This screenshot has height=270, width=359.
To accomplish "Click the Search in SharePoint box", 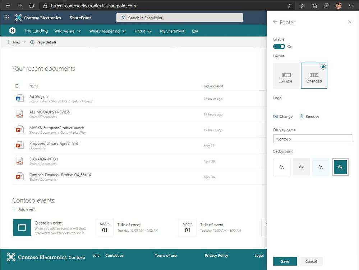I will [x=180, y=18].
